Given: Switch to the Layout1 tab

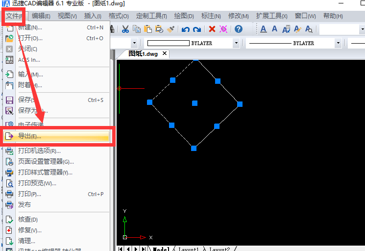Looking at the screenshot, I should [188, 249].
